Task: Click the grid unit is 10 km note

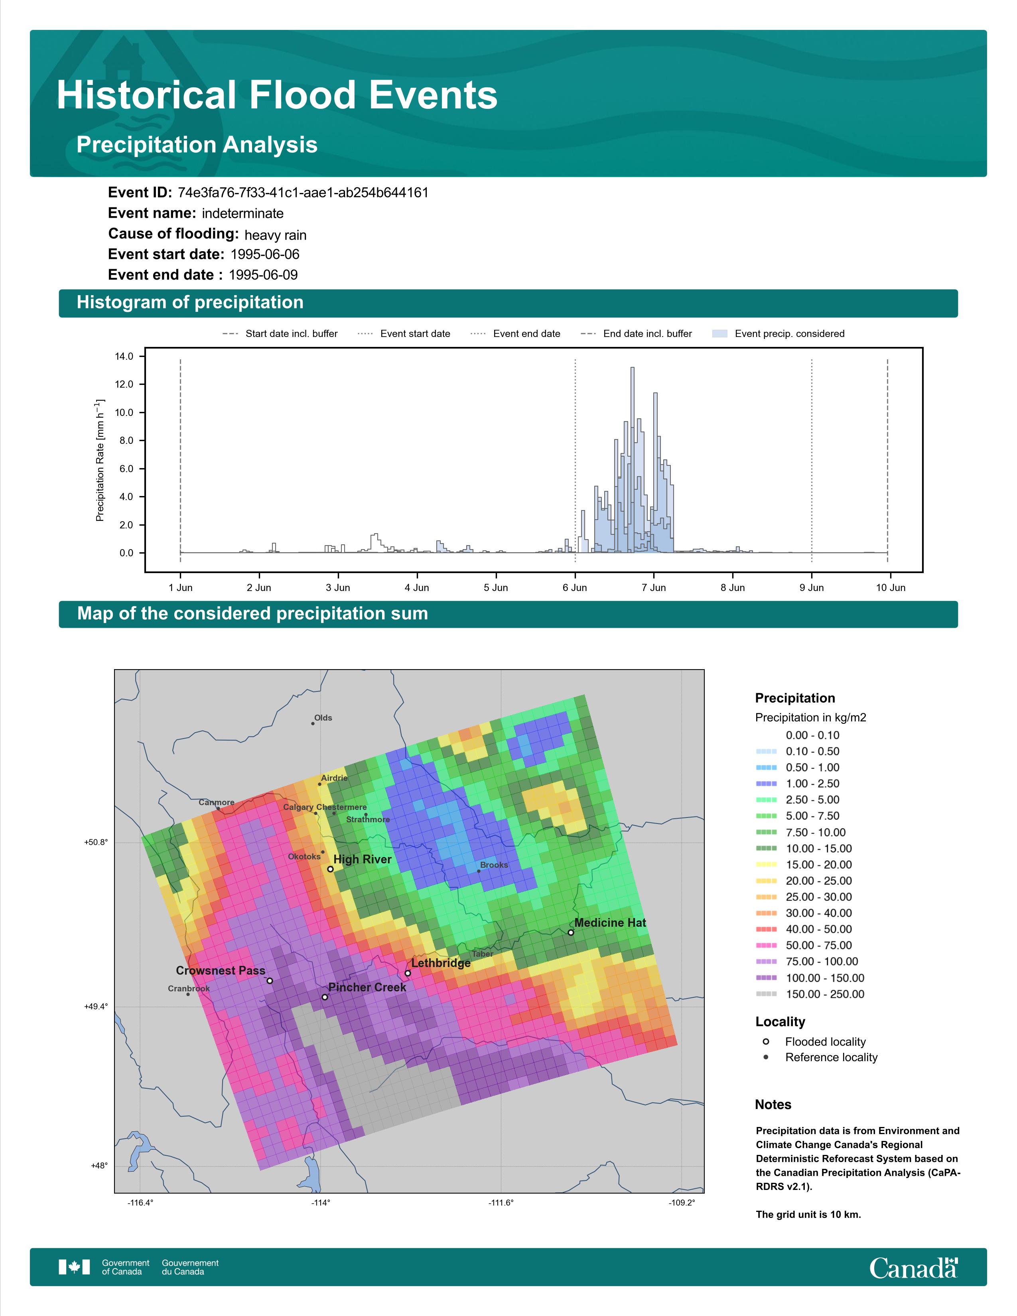Action: point(808,1215)
